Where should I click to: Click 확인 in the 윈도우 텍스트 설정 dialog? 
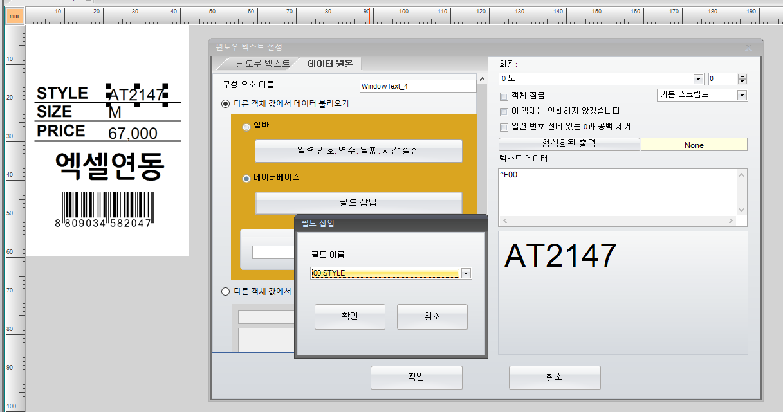tap(416, 377)
